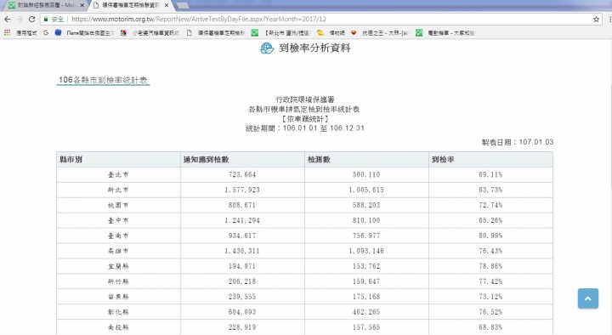Select the 臺北市 row label

point(118,174)
